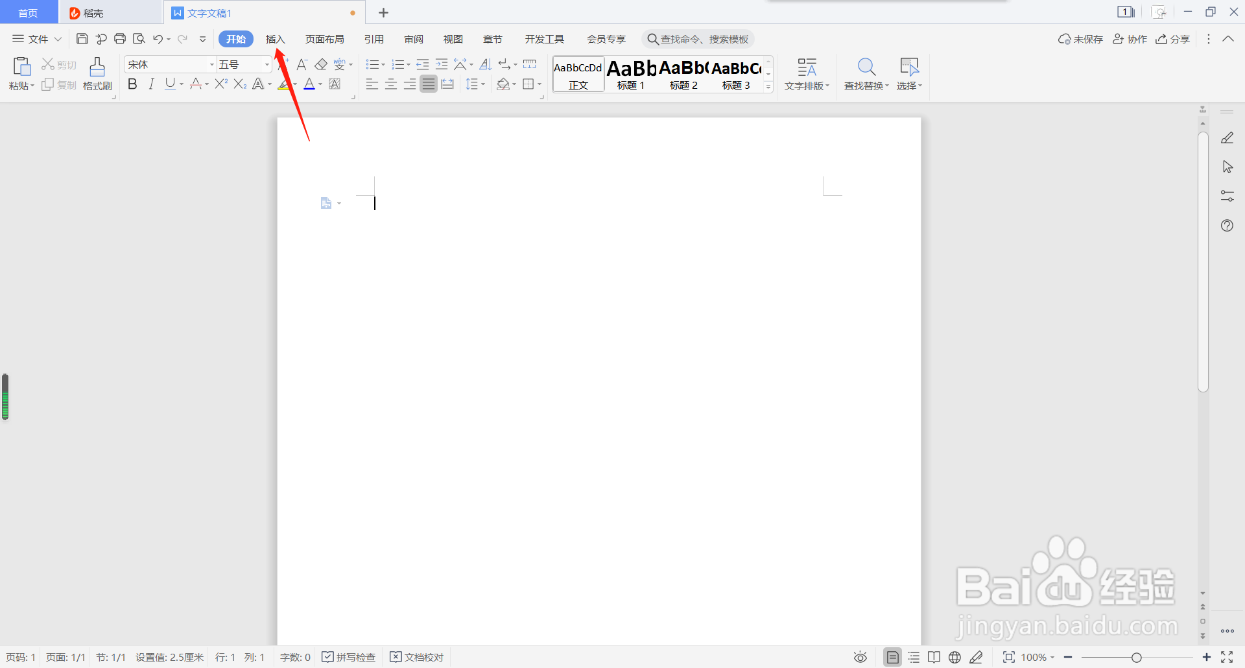Align text right
Screen dimensions: 1245x668
[x=410, y=84]
